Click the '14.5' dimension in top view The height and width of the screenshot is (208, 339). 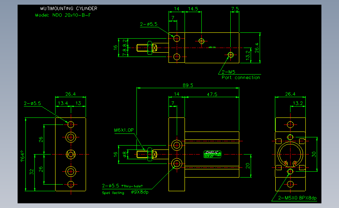pos(193,9)
